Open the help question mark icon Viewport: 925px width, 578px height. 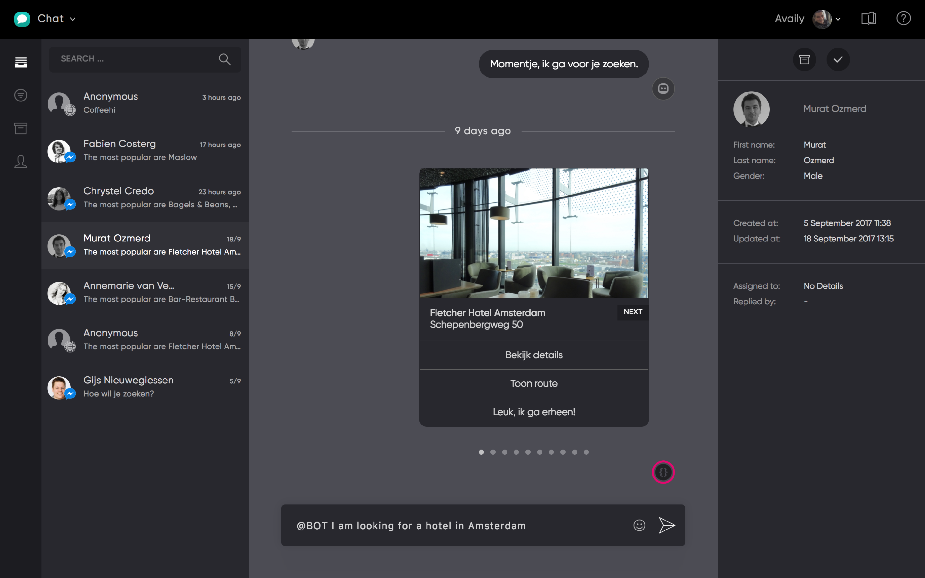coord(903,18)
